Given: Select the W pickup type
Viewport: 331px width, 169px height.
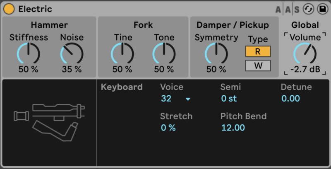Looking at the screenshot, I should [x=257, y=65].
